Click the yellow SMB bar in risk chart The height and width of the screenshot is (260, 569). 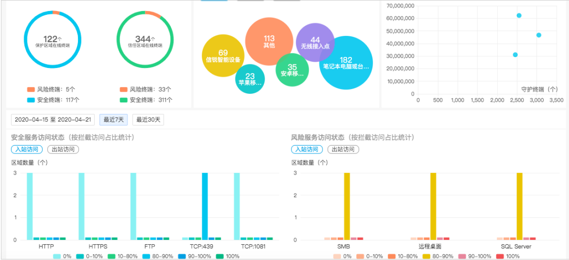[347, 206]
